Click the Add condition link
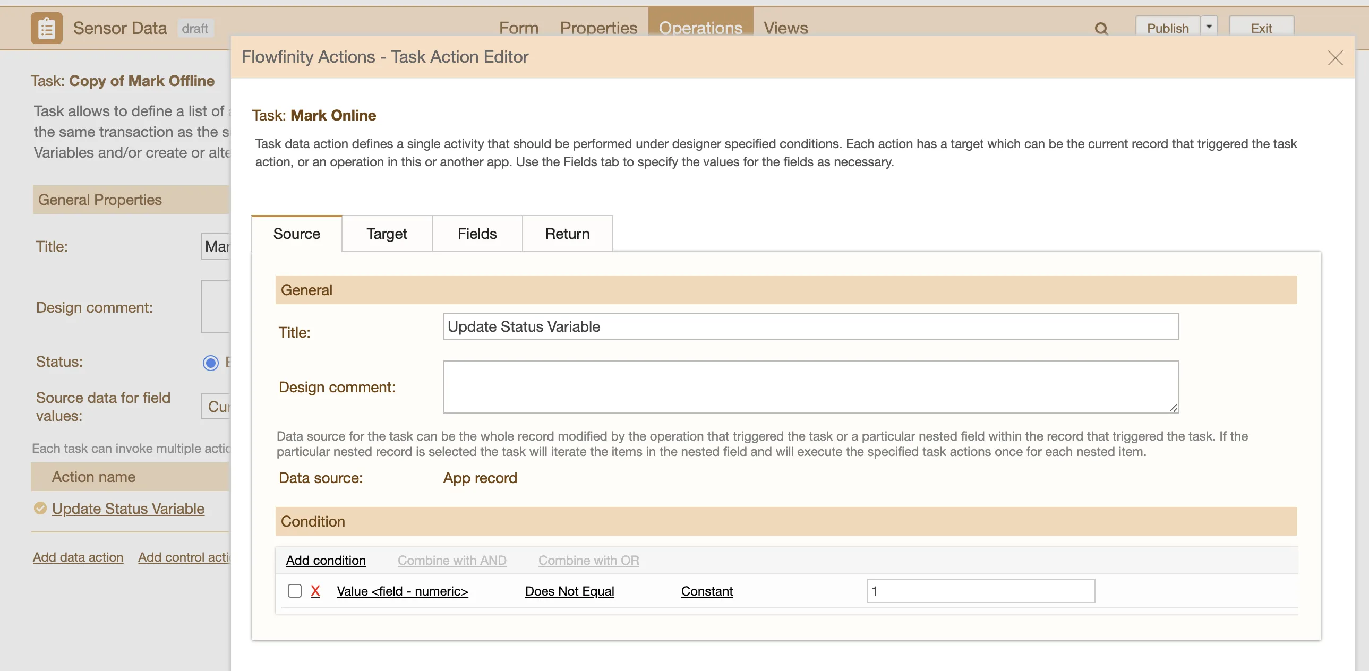 coord(326,560)
